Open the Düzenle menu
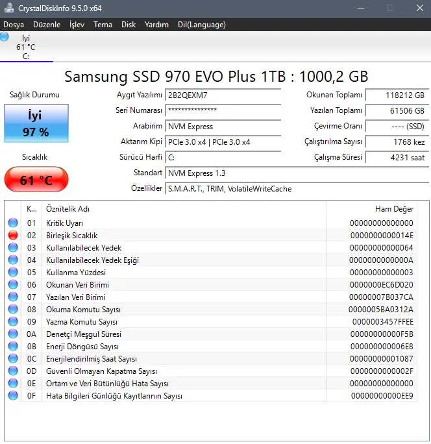 click(x=47, y=25)
